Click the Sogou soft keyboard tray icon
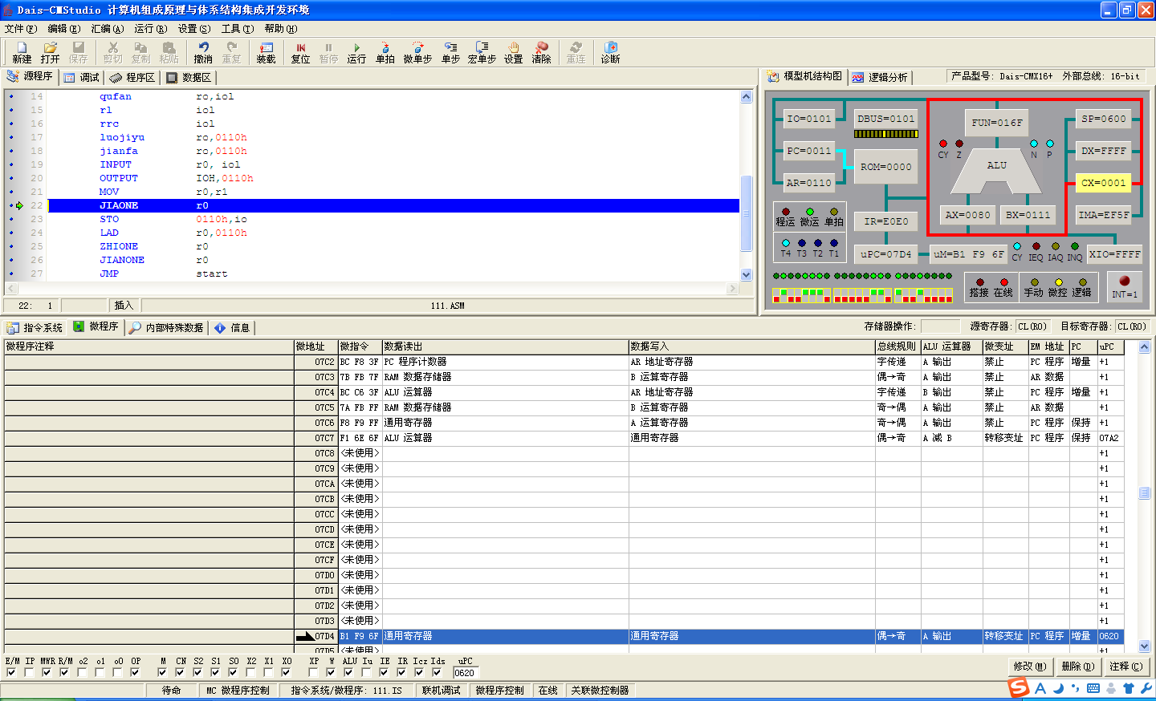 [x=1093, y=688]
